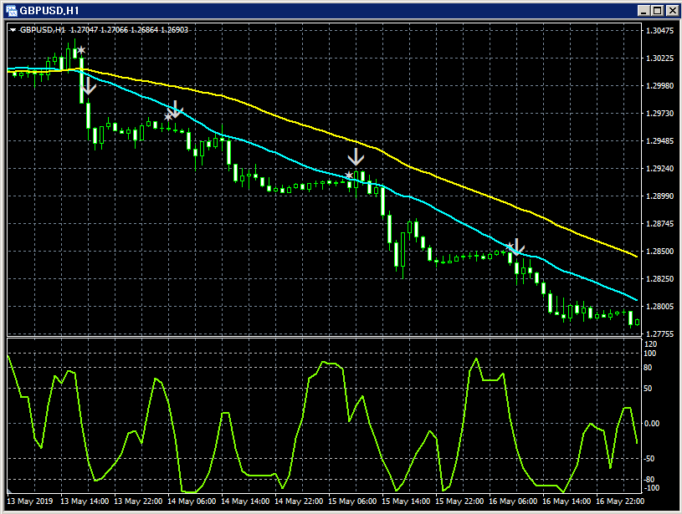The width and height of the screenshot is (682, 514).
Task: Click price level 1.28250 on the scale
Action: click(x=659, y=279)
